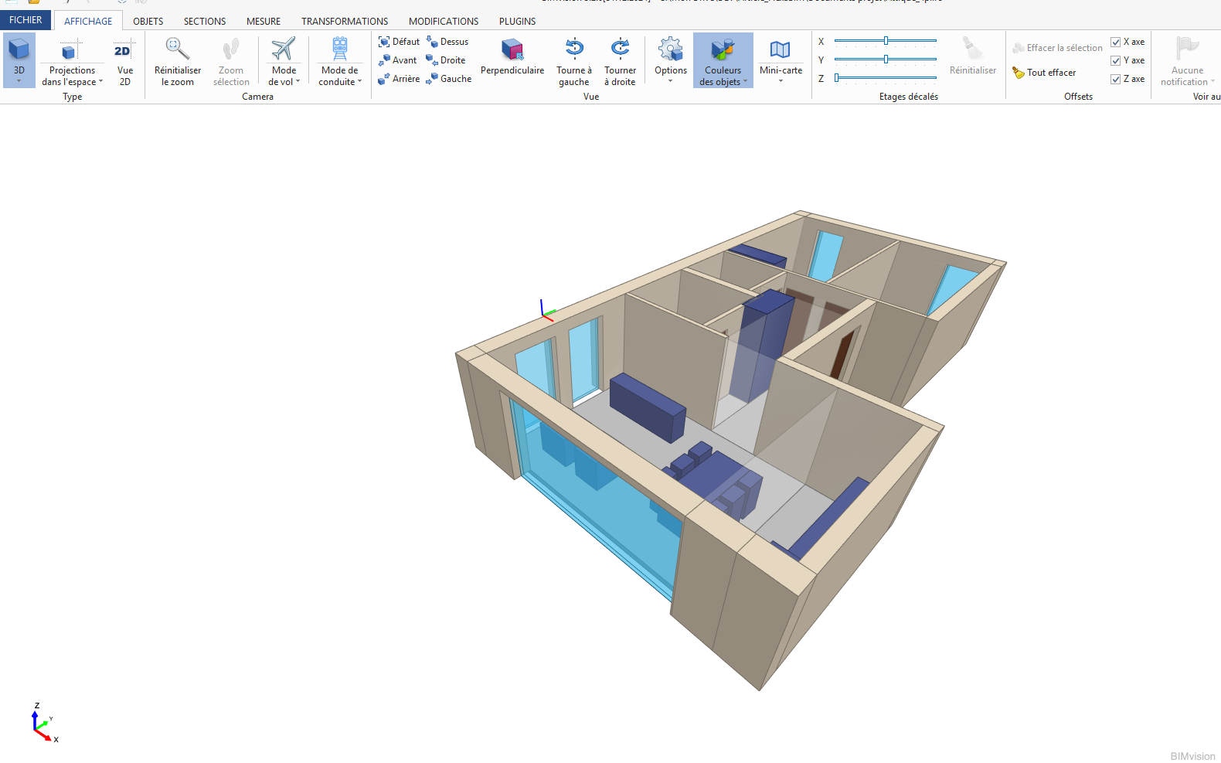Set view to Défaut

(399, 42)
